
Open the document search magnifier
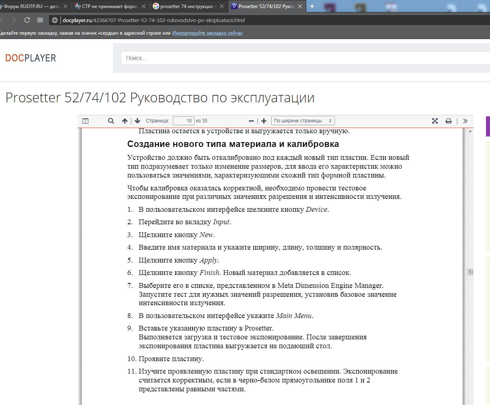pyautogui.click(x=111, y=120)
